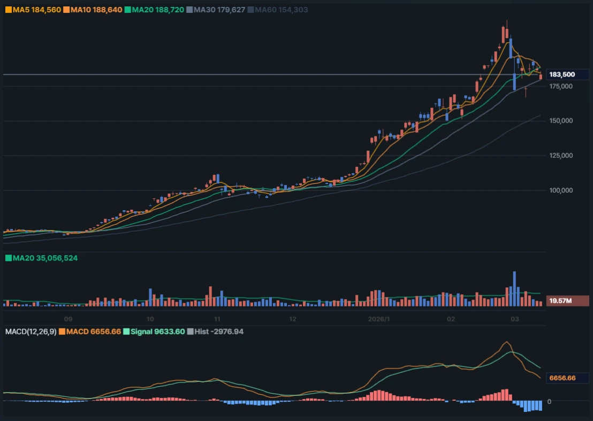Click the 6656.66 MACD axis tag
This screenshot has width=593, height=421.
click(x=562, y=378)
